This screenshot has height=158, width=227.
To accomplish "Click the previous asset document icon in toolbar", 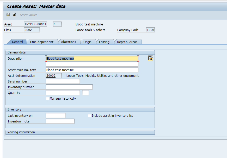I will tap(8, 15).
